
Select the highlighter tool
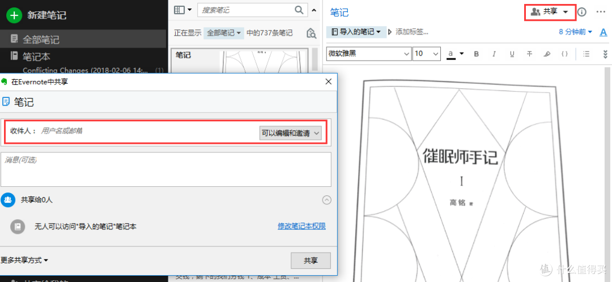pos(547,54)
